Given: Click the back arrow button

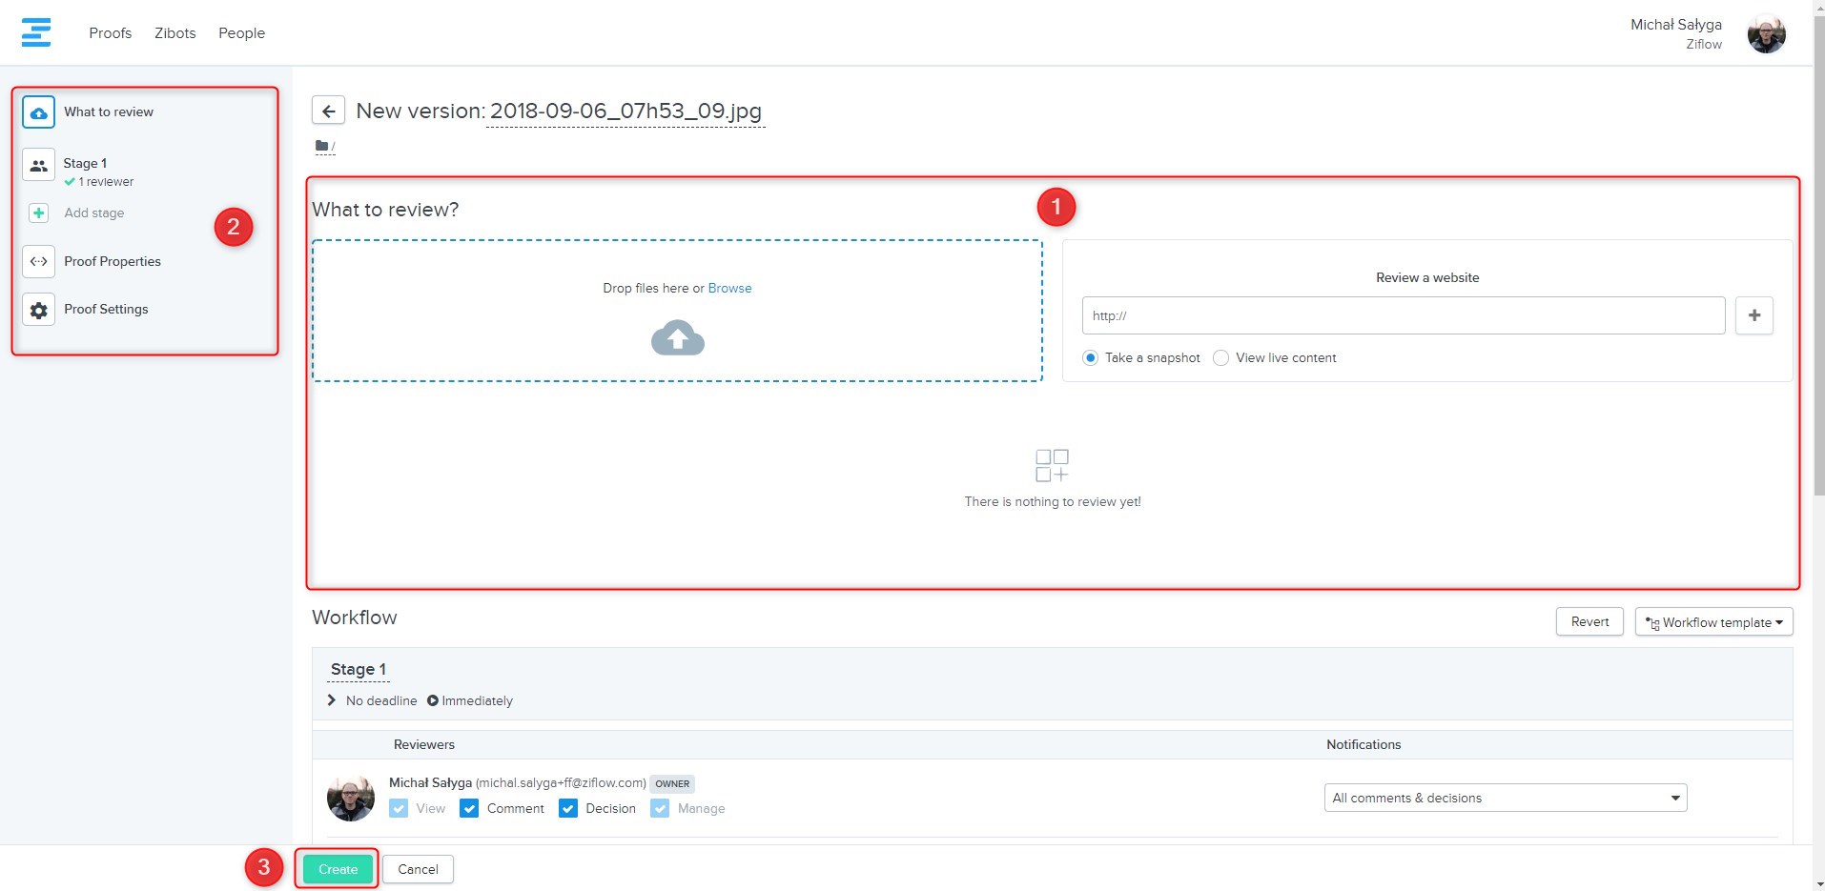Looking at the screenshot, I should 328,111.
